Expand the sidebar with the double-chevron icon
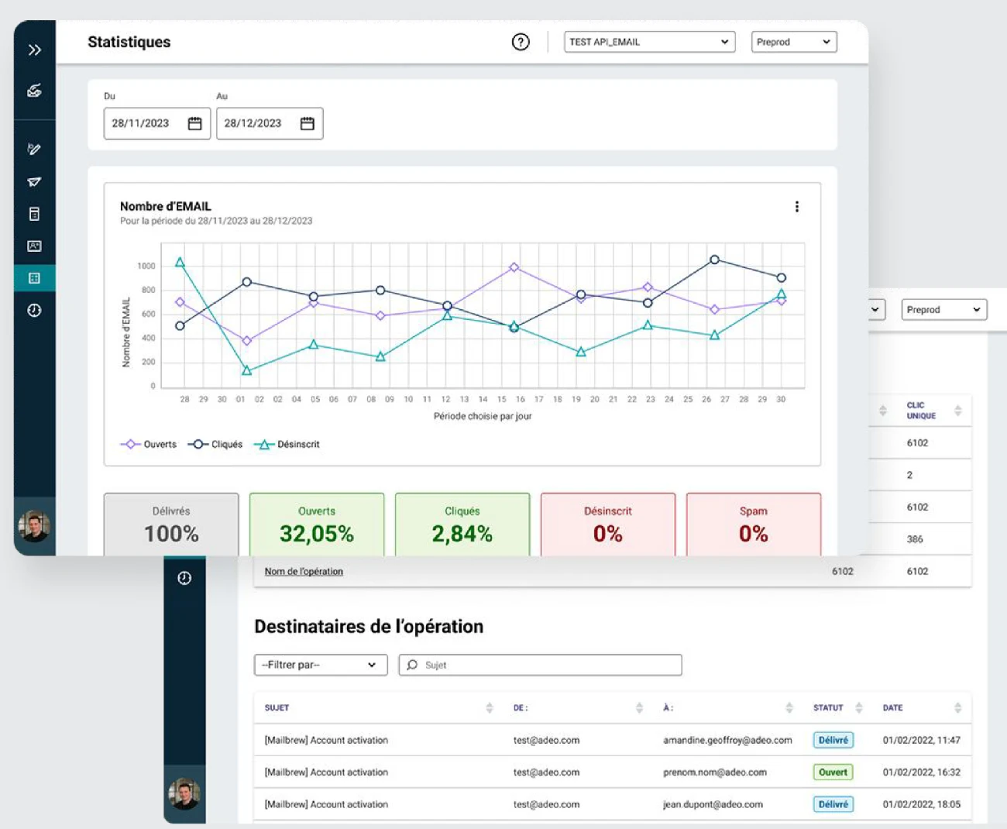Image resolution: width=1007 pixels, height=829 pixels. tap(34, 50)
